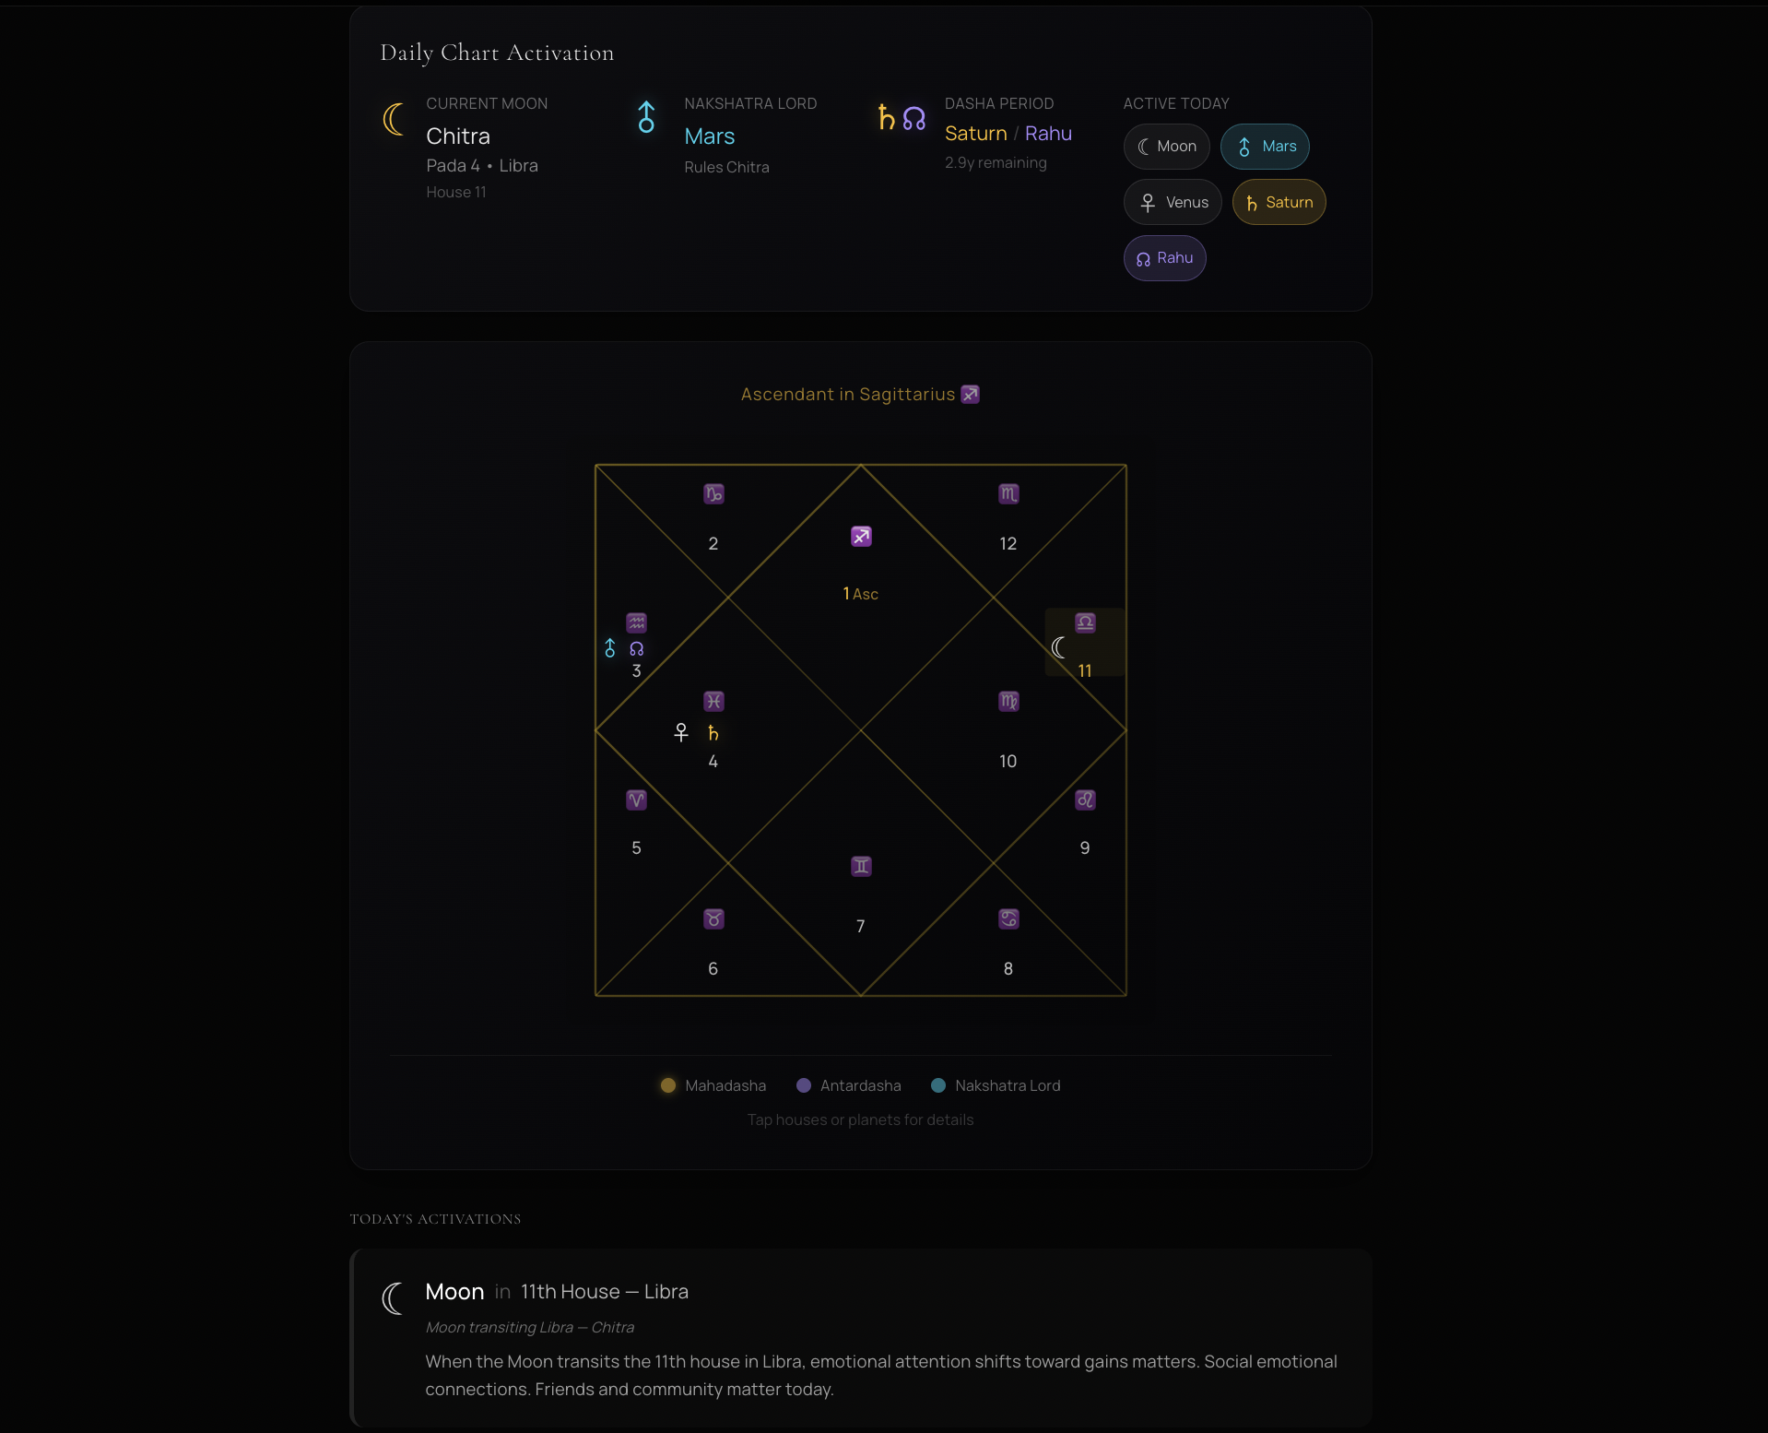Select the Antardasha legend item

tap(848, 1085)
